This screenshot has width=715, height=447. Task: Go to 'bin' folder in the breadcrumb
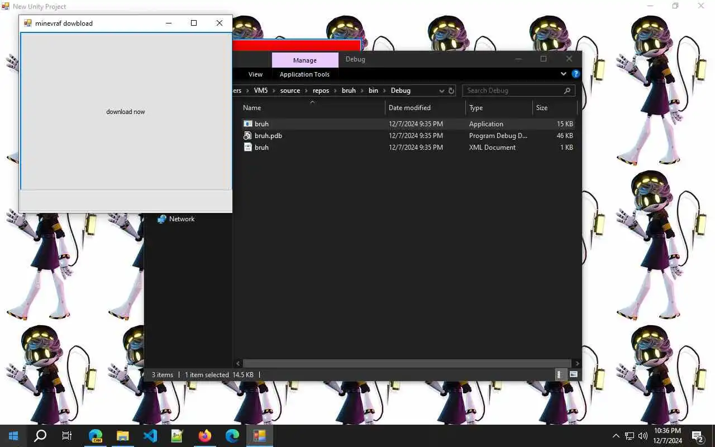point(373,91)
